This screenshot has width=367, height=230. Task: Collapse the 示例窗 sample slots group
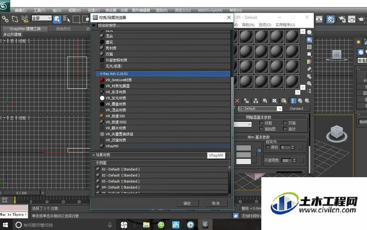tap(94, 163)
